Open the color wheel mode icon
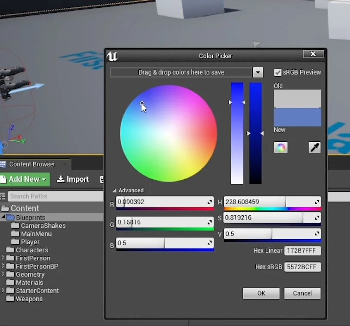This screenshot has height=326, width=350. point(281,147)
